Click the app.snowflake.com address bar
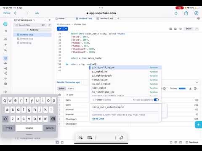The width and height of the screenshot is (202, 151). pos(101,13)
